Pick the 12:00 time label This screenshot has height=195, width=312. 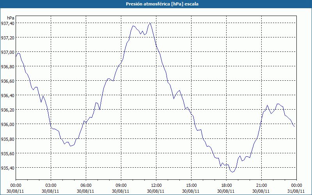coord(156,186)
